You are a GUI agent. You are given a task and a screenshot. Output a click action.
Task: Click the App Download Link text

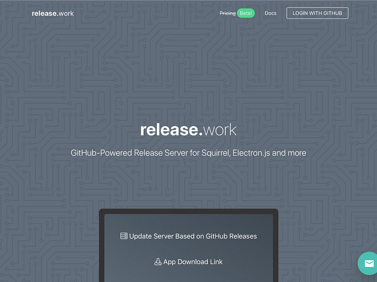coord(193,262)
